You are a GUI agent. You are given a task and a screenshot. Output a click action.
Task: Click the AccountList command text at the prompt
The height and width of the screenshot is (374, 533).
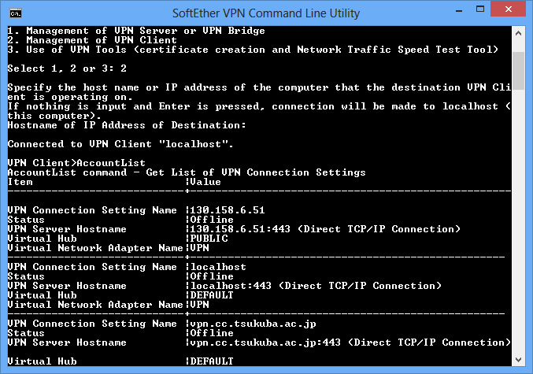(111, 163)
